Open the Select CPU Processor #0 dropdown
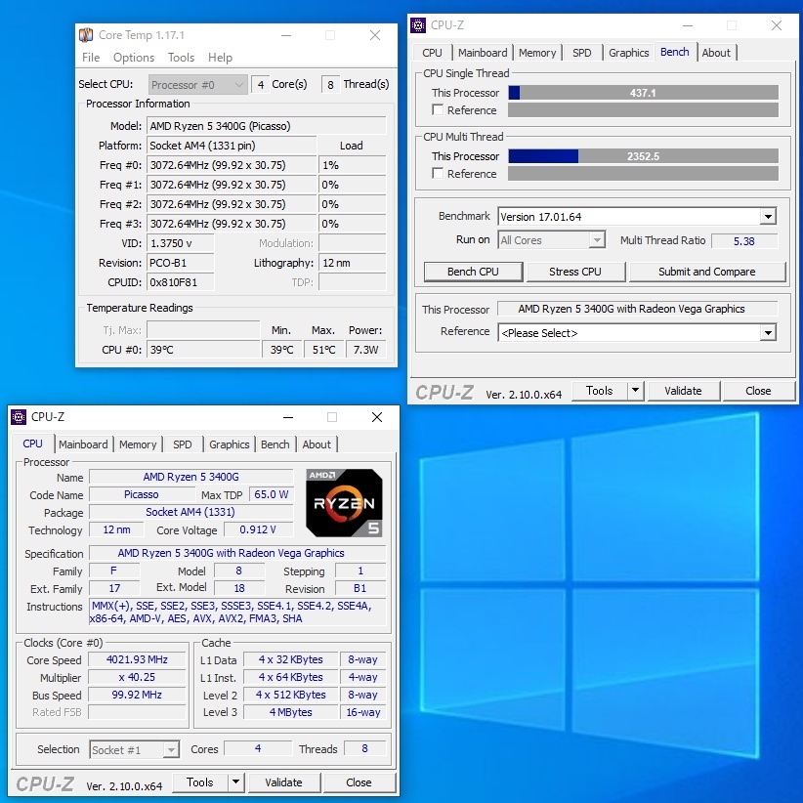This screenshot has height=803, width=803. click(x=237, y=85)
